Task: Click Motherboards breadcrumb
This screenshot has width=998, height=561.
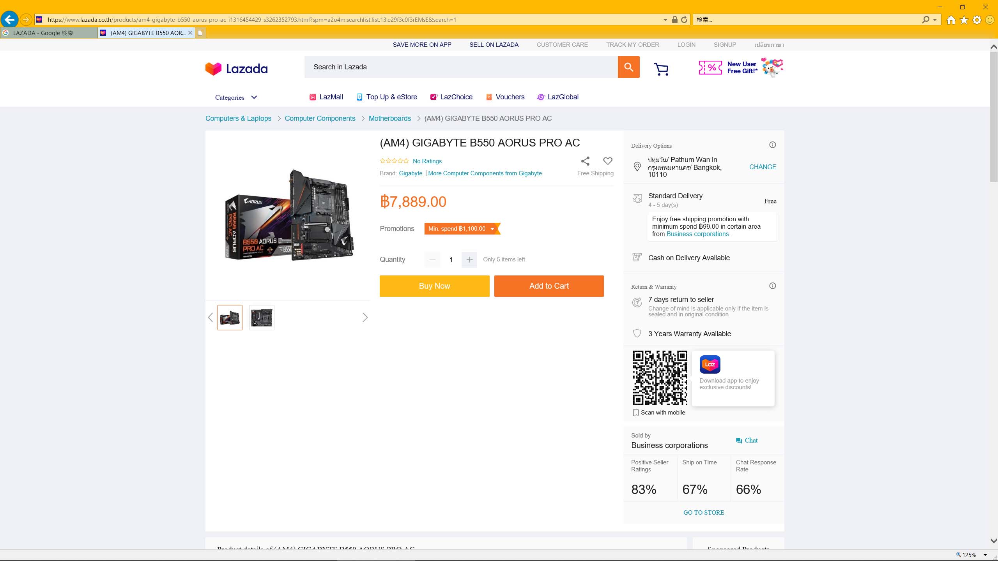Action: tap(390, 118)
